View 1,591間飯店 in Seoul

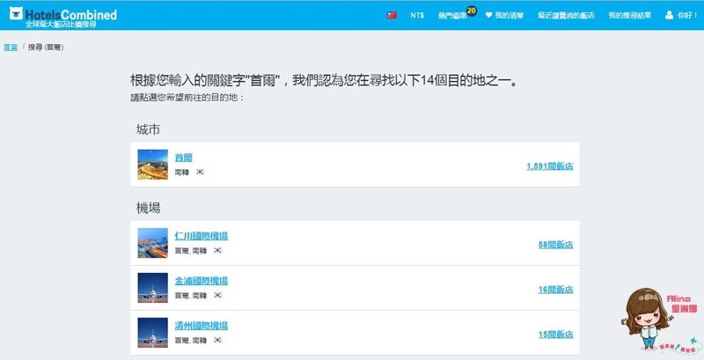tap(549, 166)
